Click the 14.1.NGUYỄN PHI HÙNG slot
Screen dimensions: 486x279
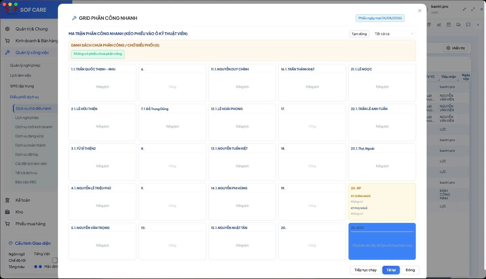coord(242,202)
